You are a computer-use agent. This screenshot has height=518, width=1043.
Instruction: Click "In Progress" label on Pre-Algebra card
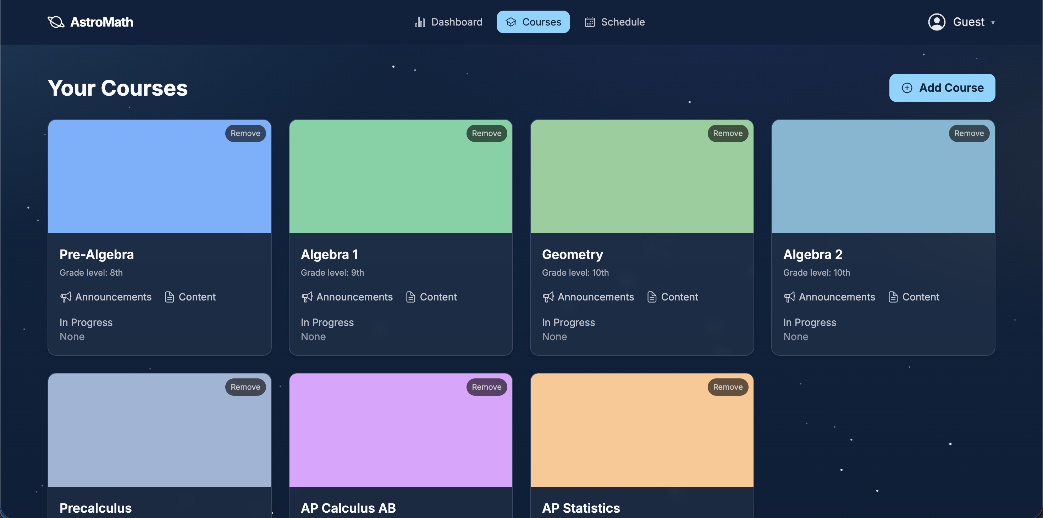click(x=86, y=322)
